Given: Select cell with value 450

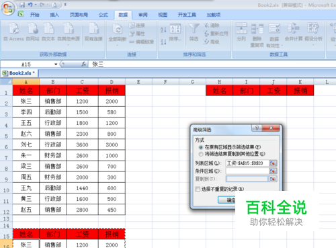Looking at the screenshot, I should (x=112, y=210).
